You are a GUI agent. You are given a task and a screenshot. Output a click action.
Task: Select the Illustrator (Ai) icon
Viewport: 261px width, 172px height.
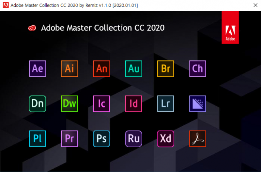[x=69, y=69]
